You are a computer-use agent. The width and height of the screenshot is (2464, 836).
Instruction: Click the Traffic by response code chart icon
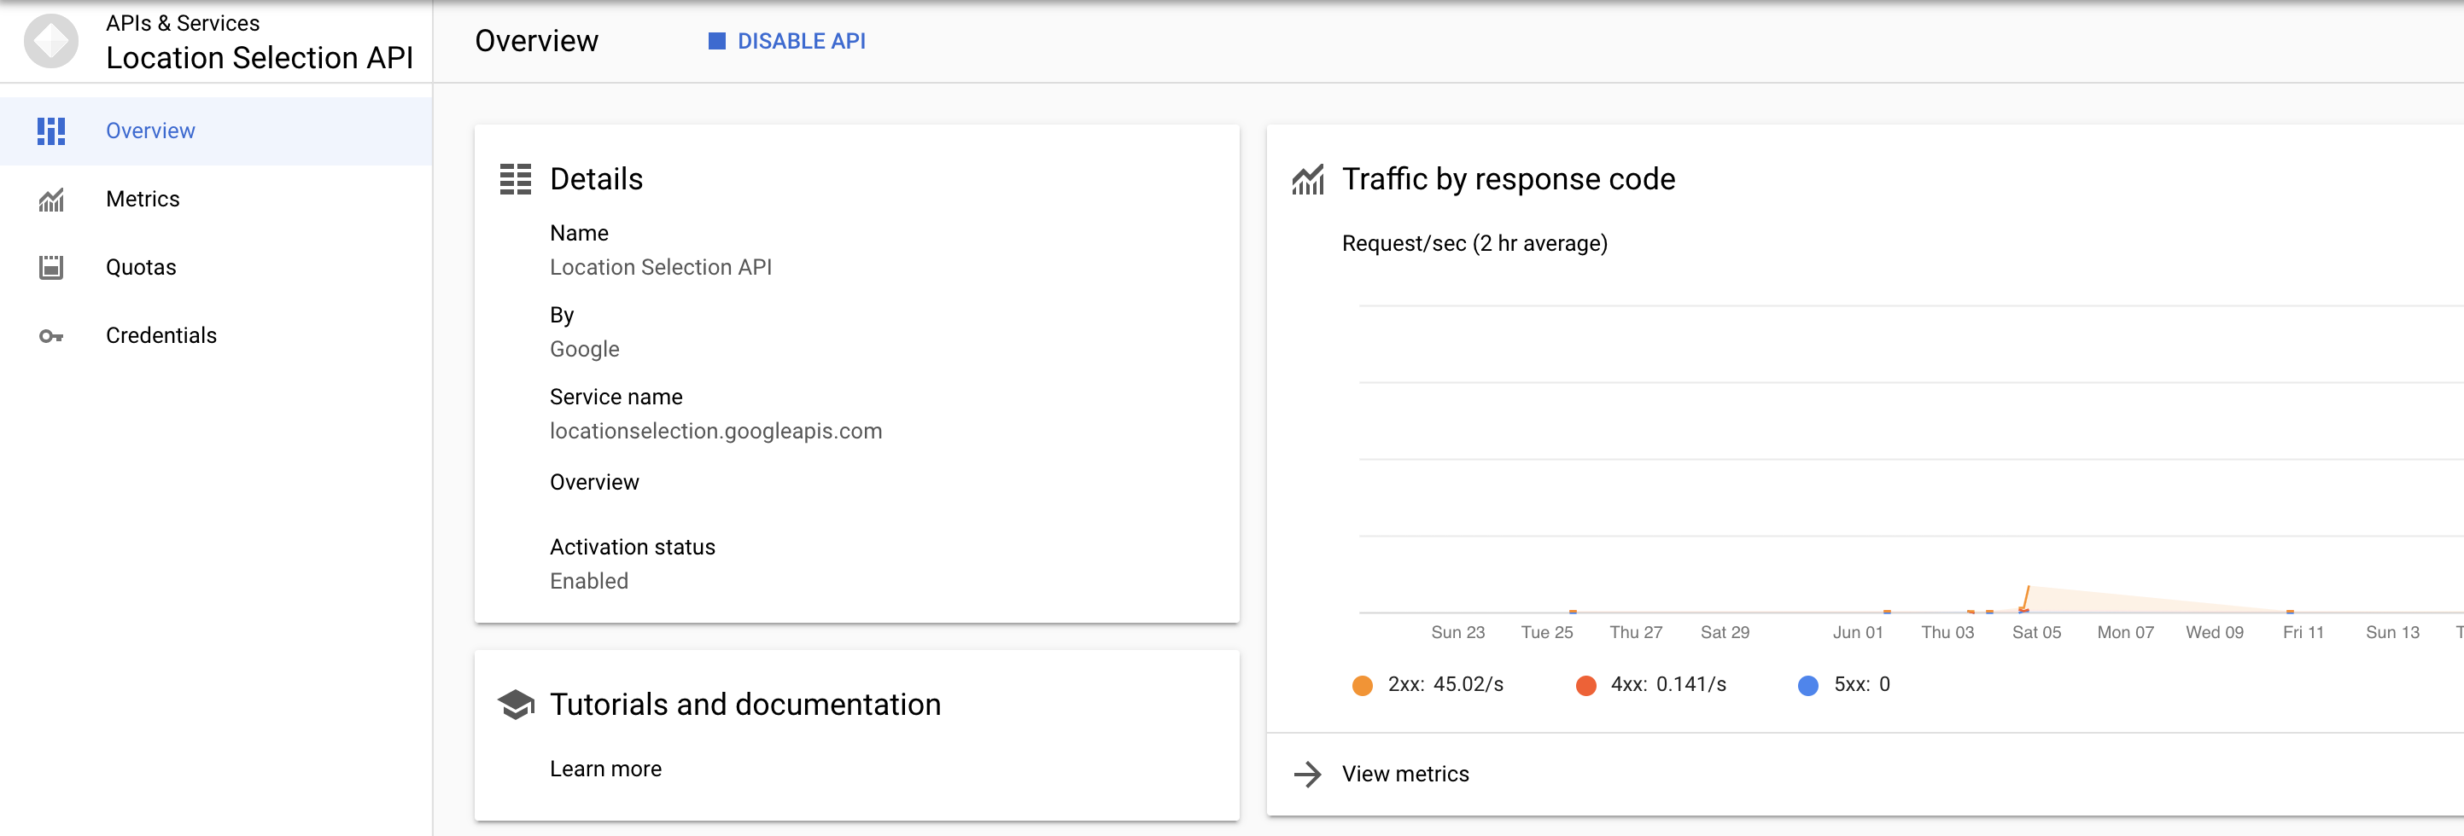point(1308,180)
